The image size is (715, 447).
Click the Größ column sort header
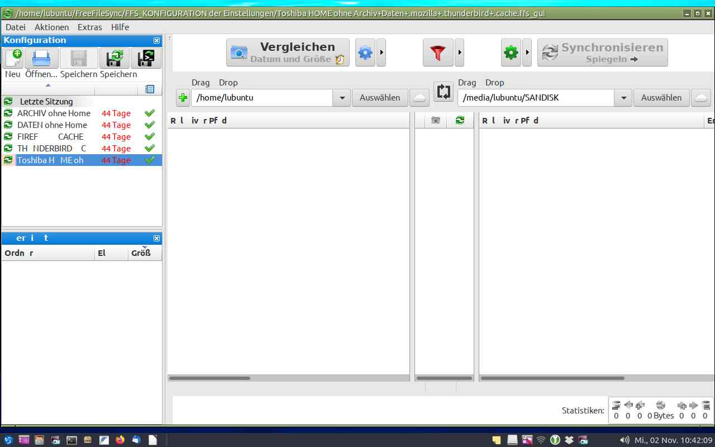tap(144, 253)
